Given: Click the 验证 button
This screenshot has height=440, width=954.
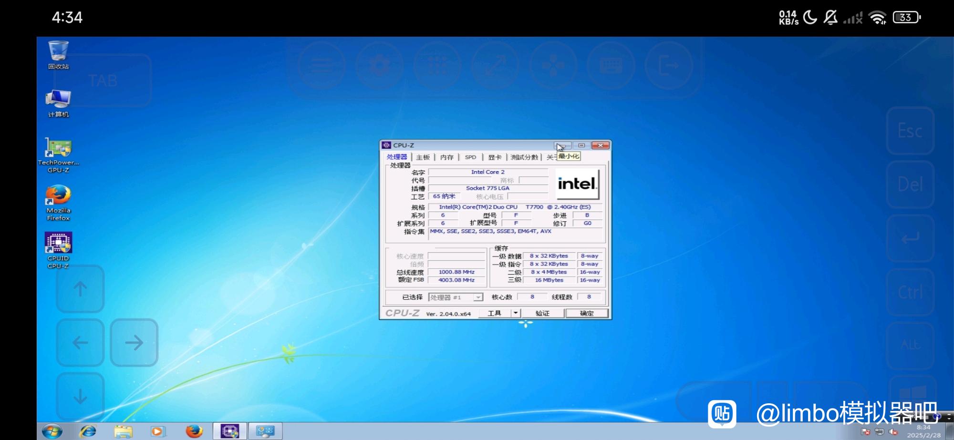Looking at the screenshot, I should 543,313.
